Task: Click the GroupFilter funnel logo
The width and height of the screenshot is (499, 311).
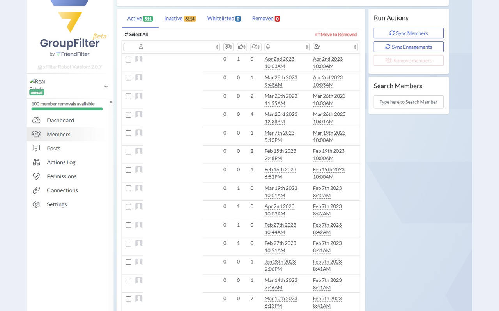Action: point(70,16)
